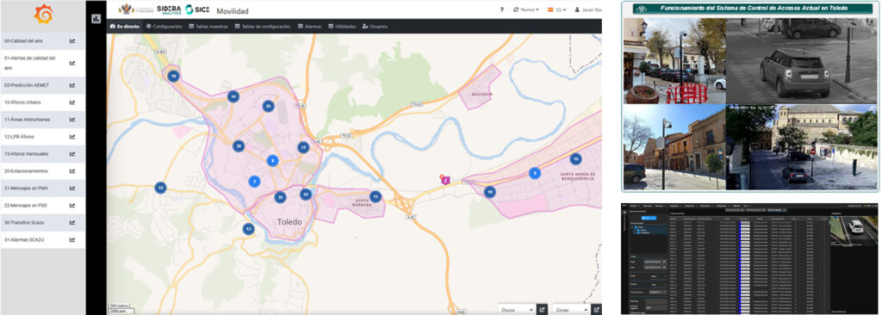Viewport: 882px width, 315px height.
Task: Open the help question mark icon
Action: [x=502, y=10]
